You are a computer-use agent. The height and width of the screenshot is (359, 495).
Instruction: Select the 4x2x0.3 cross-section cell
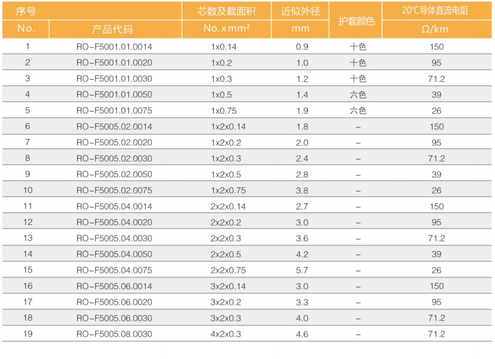click(x=226, y=334)
